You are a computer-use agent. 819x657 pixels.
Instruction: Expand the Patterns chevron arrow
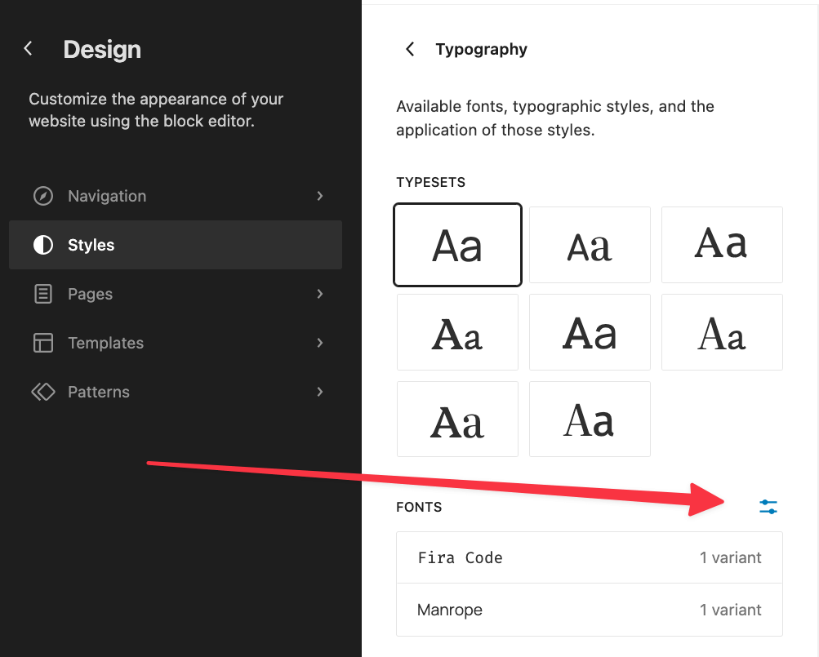[x=320, y=392]
